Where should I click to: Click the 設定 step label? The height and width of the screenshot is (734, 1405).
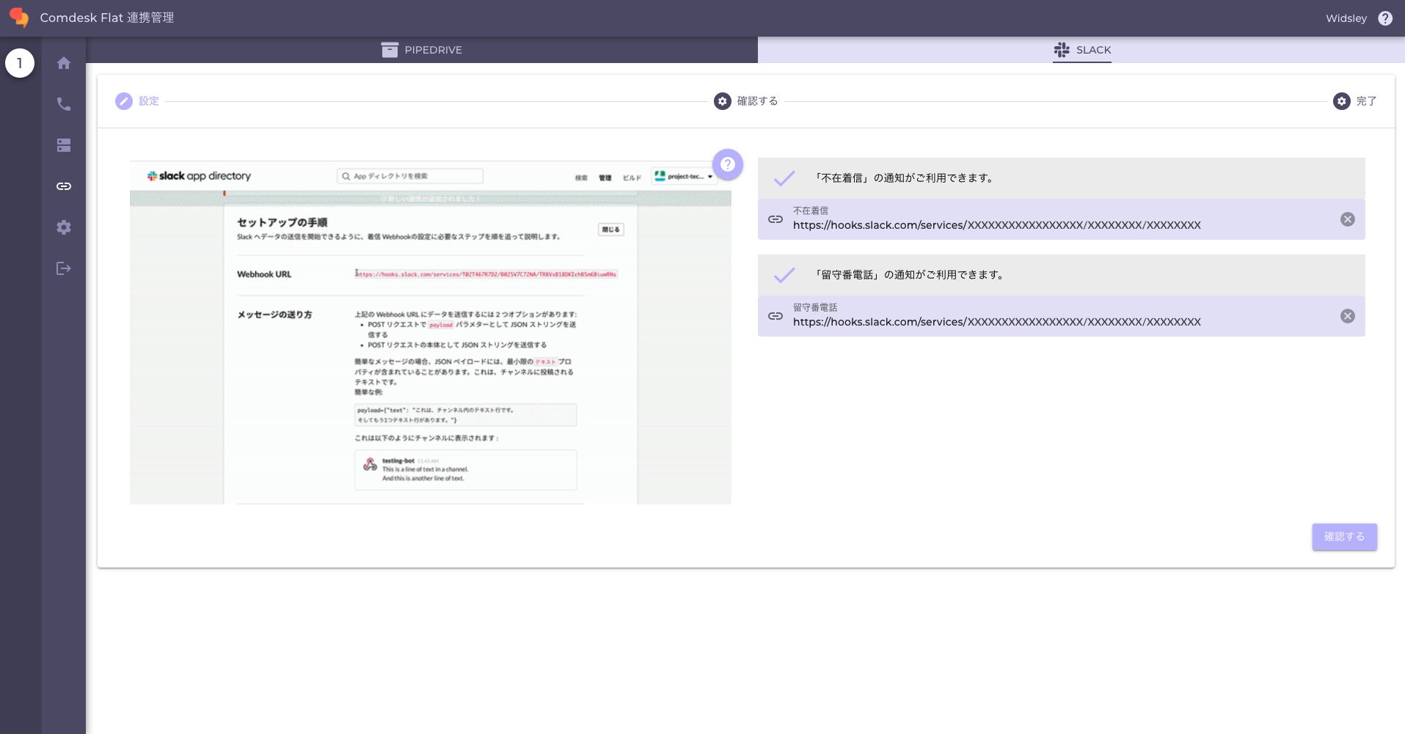click(x=149, y=101)
